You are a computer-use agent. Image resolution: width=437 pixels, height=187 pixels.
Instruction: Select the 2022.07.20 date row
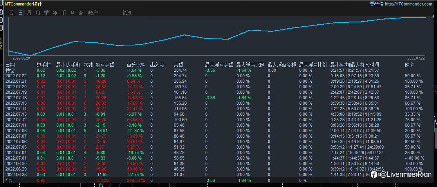16,87
